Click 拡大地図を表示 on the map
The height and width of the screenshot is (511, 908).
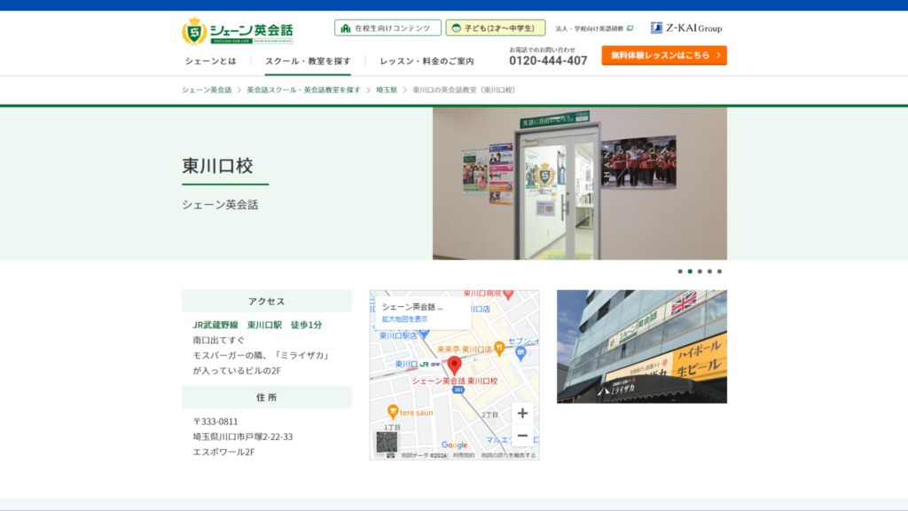(x=404, y=319)
